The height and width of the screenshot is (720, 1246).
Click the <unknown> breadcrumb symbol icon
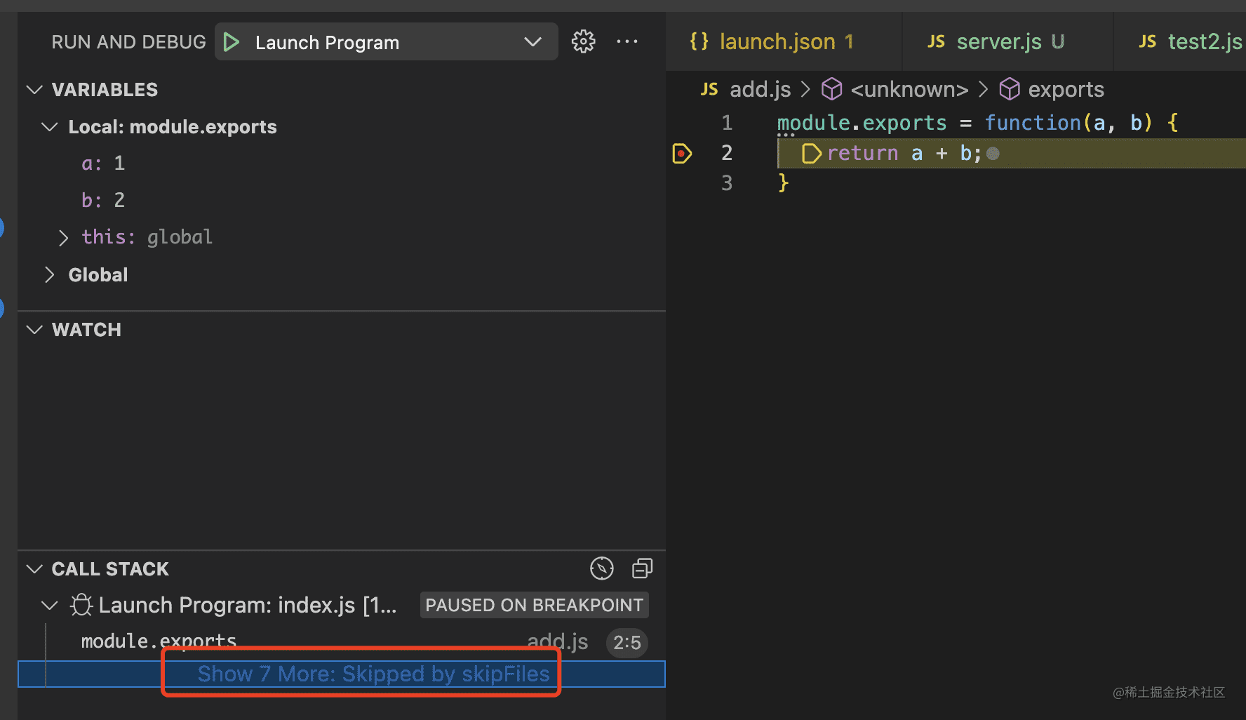tap(831, 90)
